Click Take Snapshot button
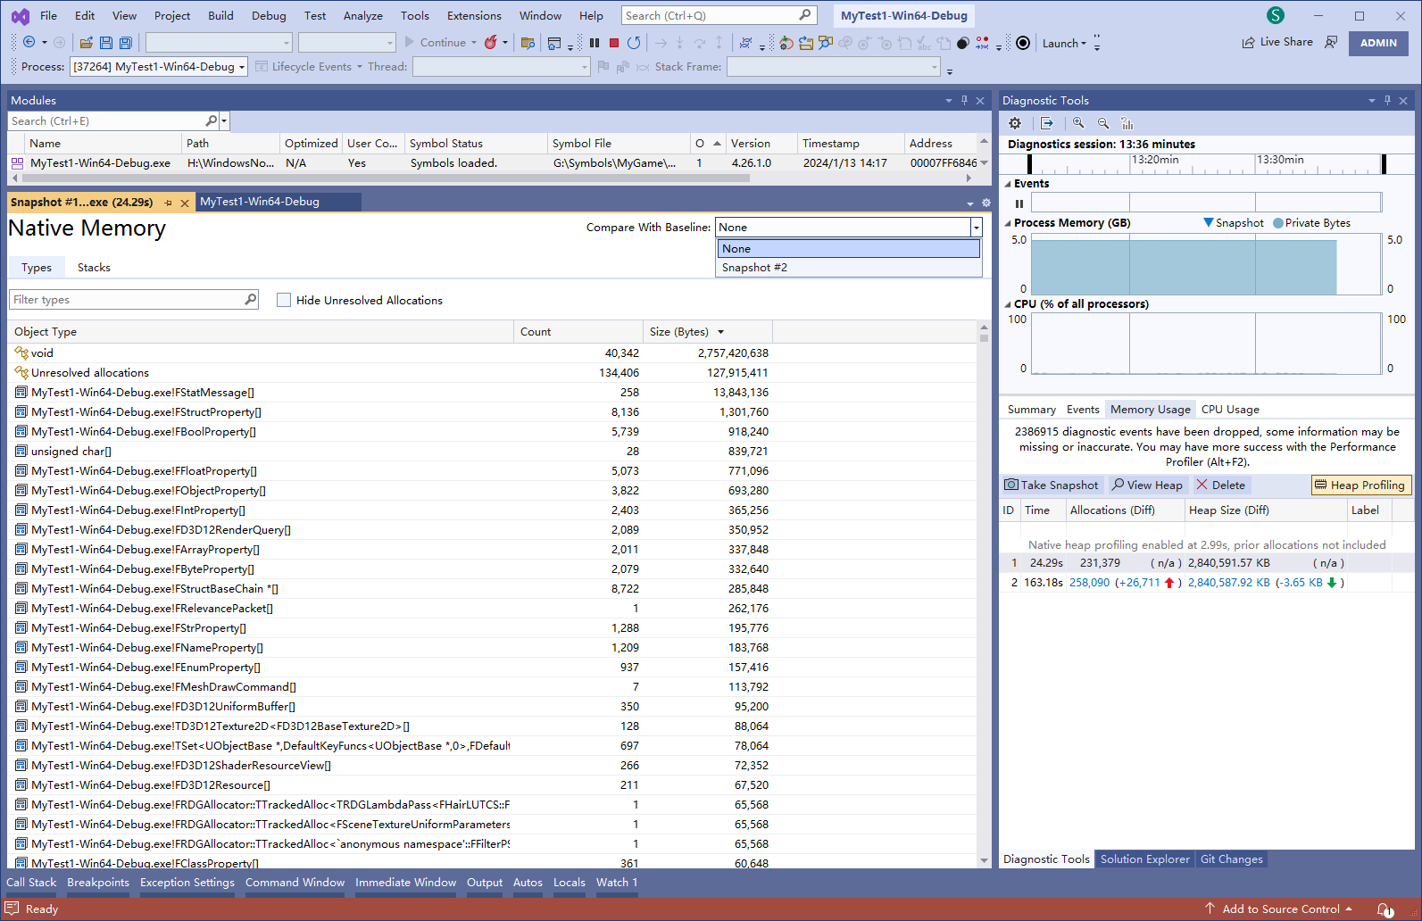This screenshot has height=921, width=1422. [1052, 485]
